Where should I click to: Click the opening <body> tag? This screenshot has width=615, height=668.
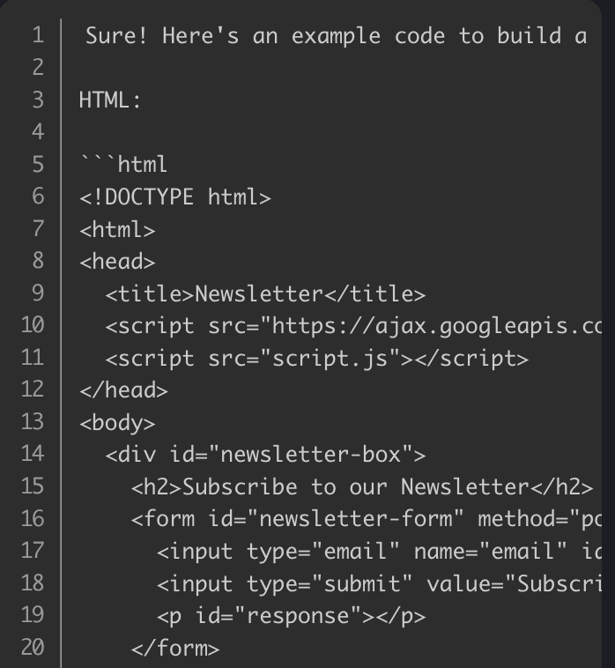(117, 422)
